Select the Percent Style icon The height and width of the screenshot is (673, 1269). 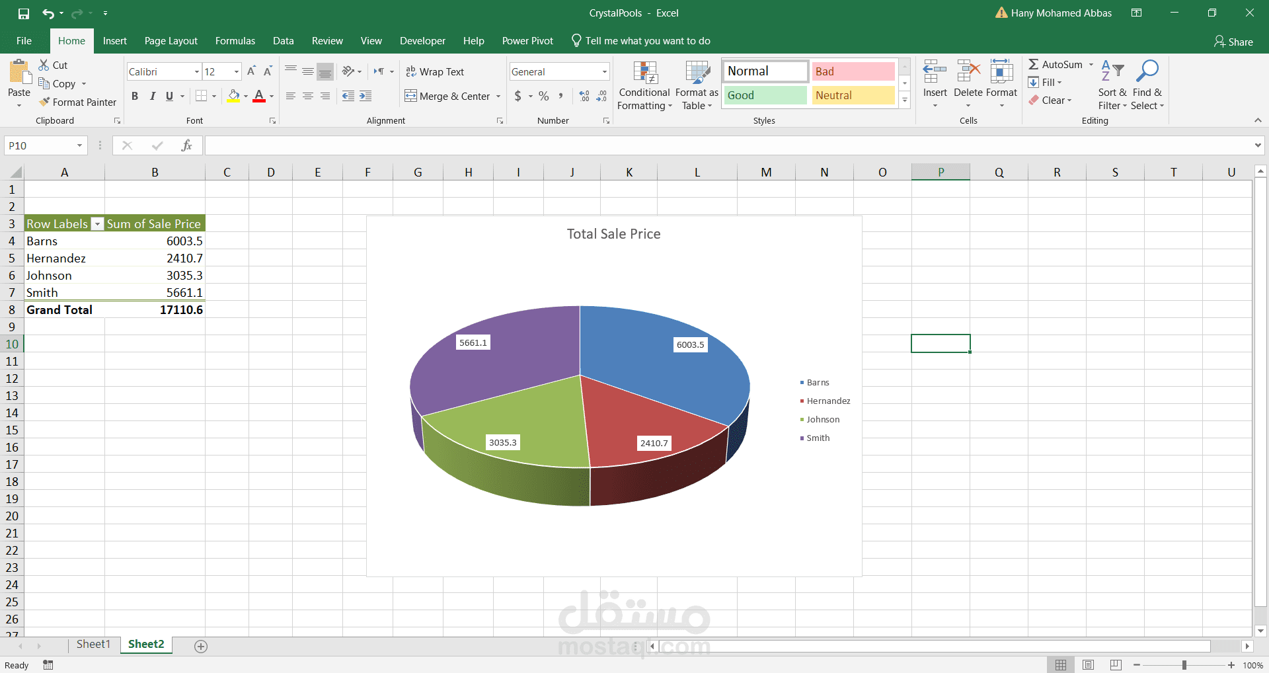[543, 96]
